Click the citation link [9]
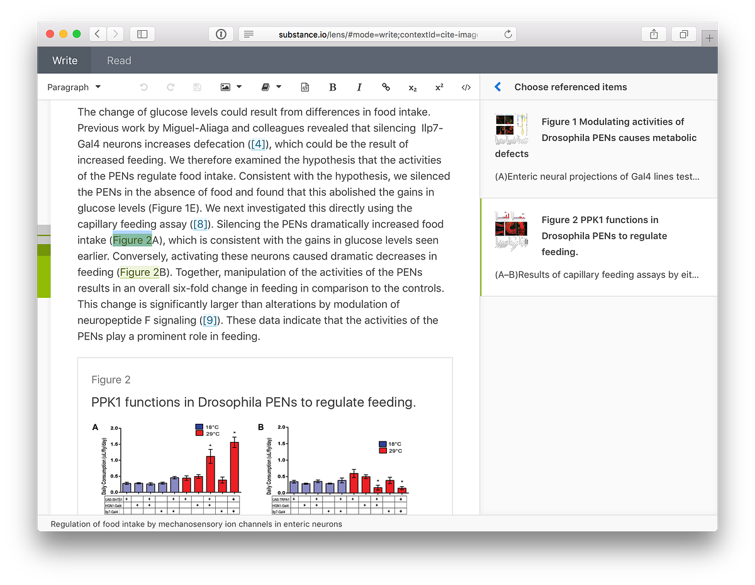The image size is (755, 585). pos(210,321)
